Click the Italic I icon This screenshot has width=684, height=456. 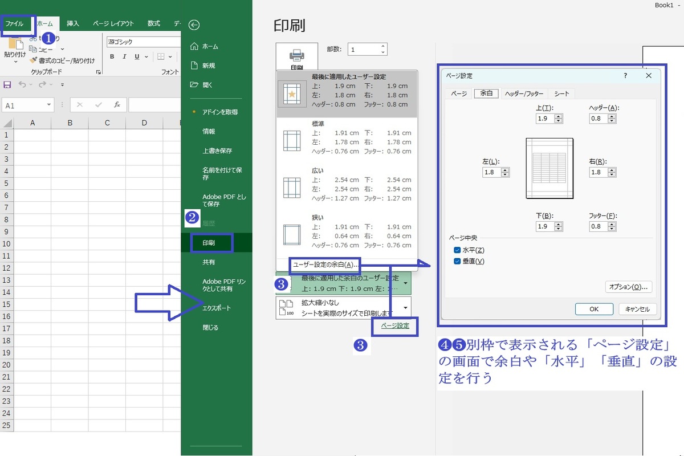[x=125, y=56]
